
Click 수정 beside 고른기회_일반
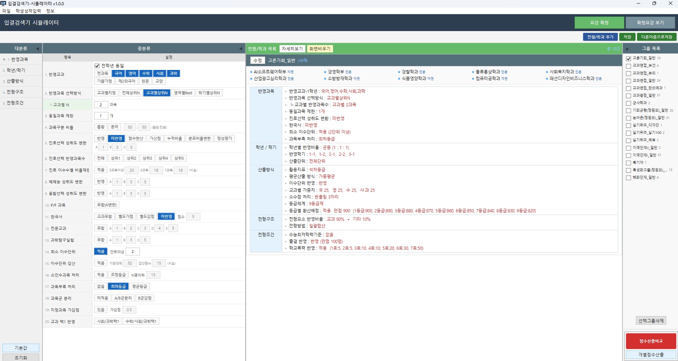pyautogui.click(x=257, y=60)
